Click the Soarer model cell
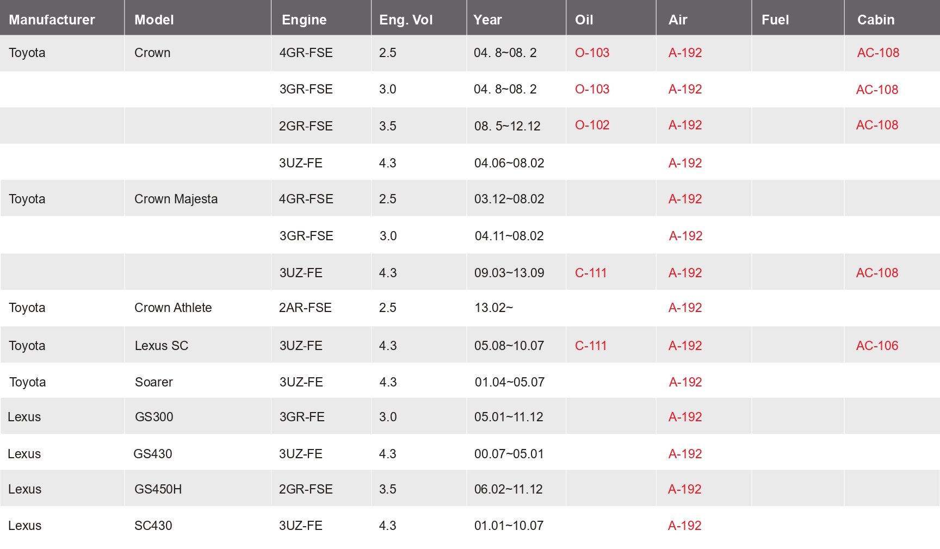Screen dimensions: 940x549 point(153,382)
